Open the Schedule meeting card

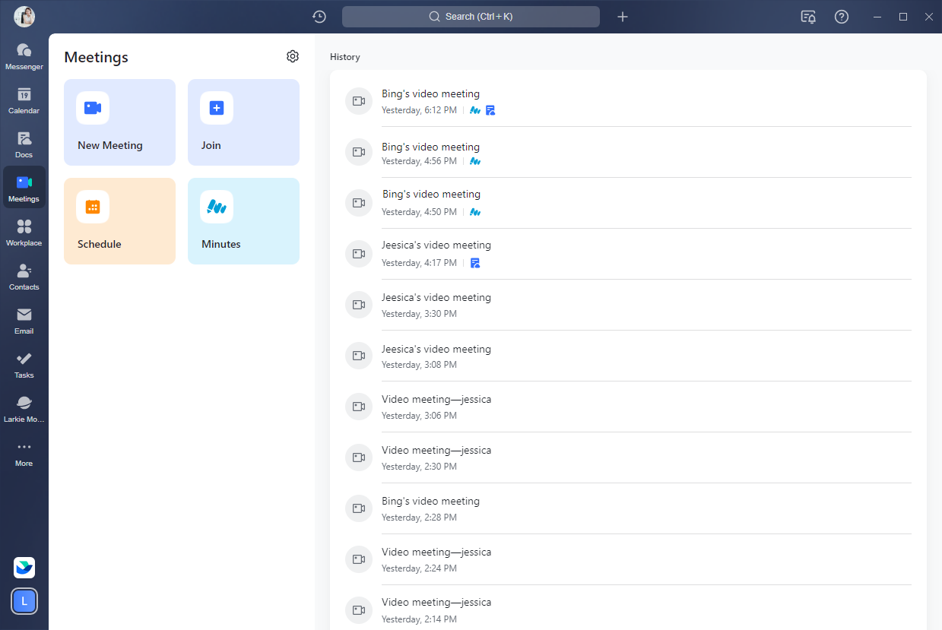pyautogui.click(x=119, y=221)
